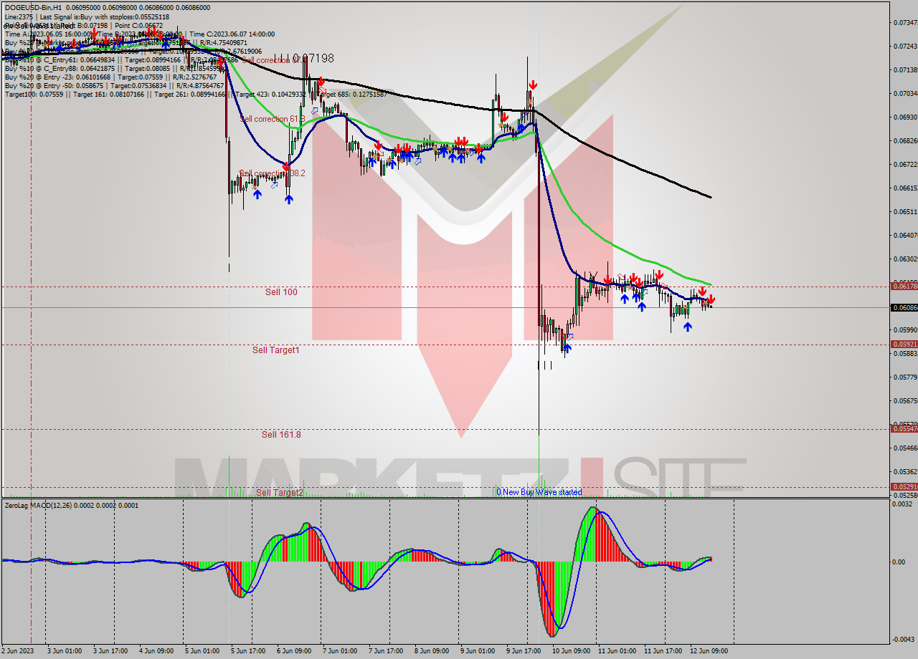Click the 0.05466 price axis value

(x=904, y=448)
